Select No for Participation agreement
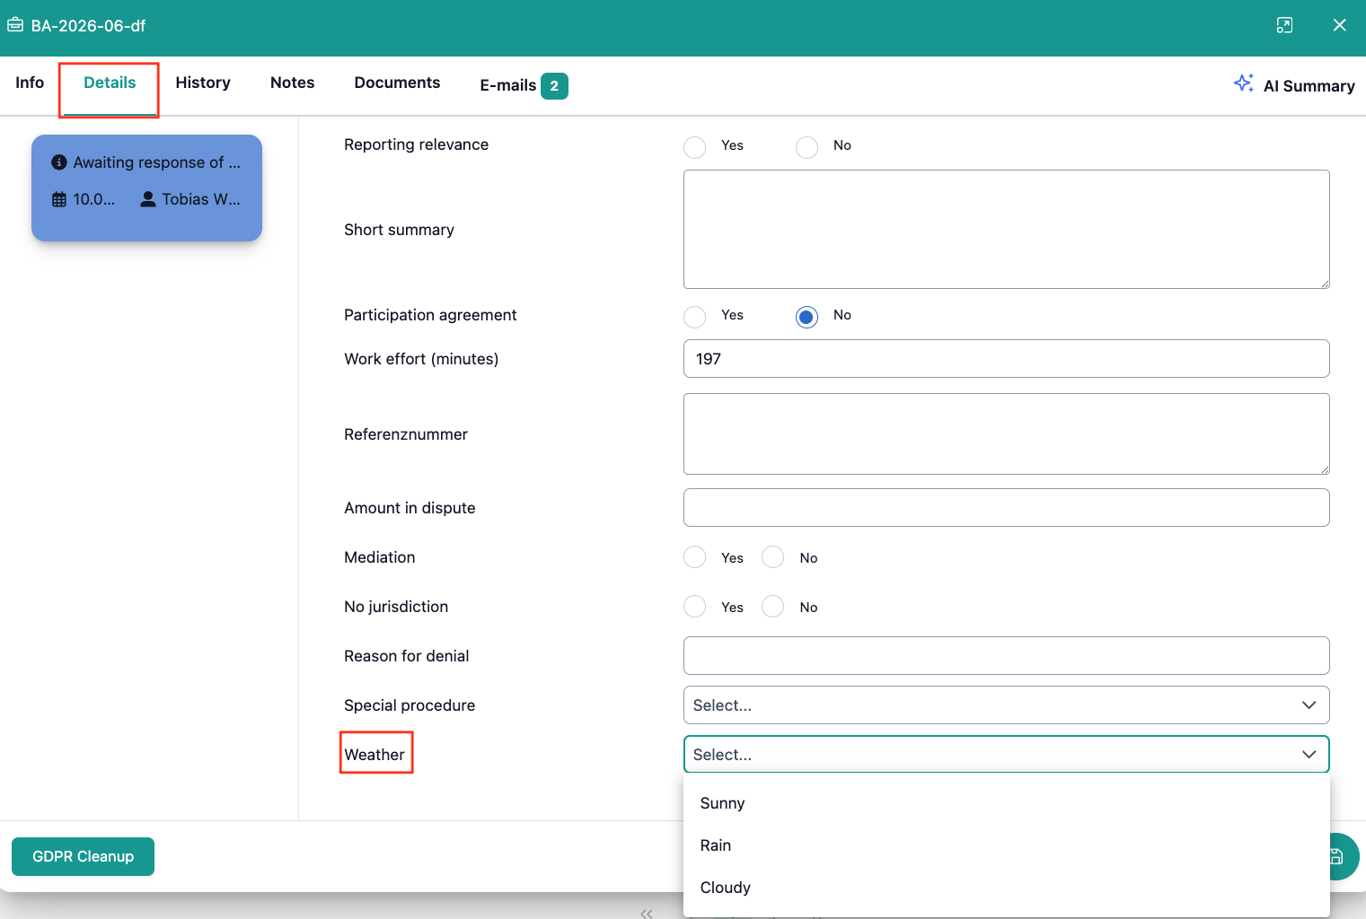 click(x=806, y=316)
